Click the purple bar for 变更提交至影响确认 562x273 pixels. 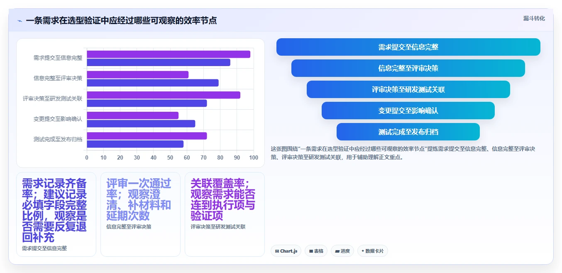click(132, 116)
